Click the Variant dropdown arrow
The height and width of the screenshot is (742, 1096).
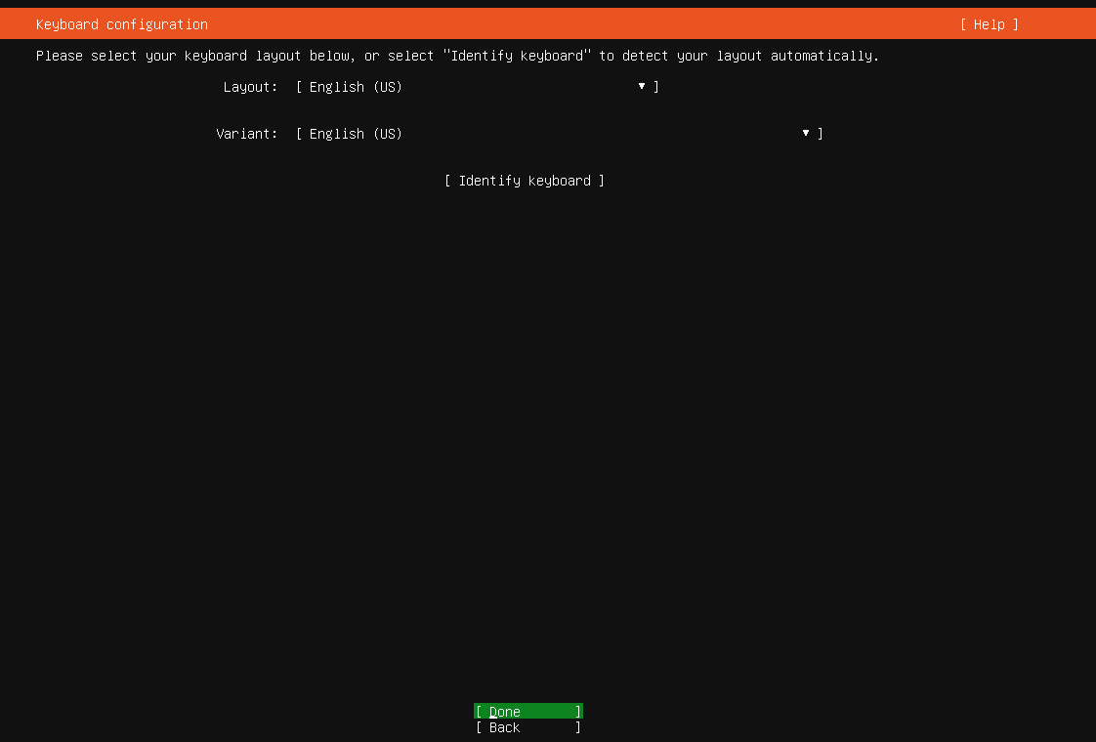click(806, 133)
